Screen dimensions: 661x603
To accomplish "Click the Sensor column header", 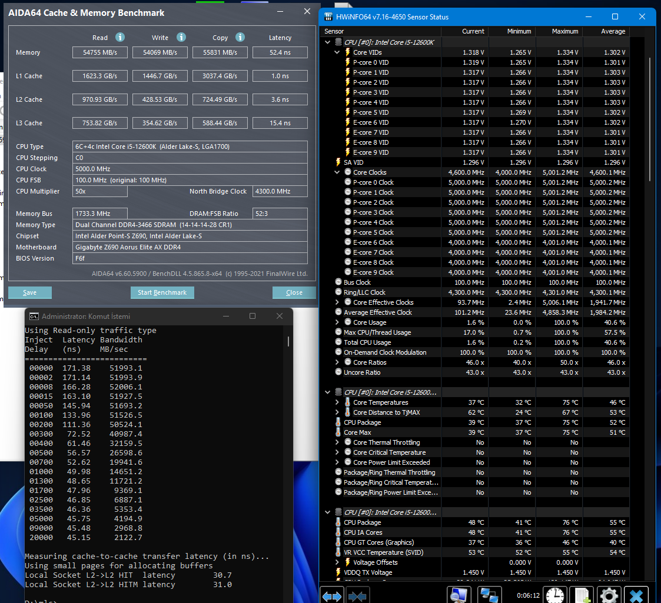I will [x=381, y=31].
